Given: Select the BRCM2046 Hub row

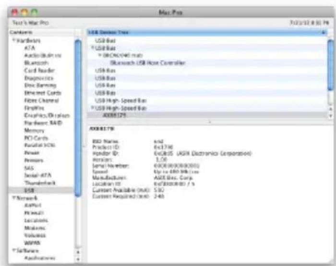Looking at the screenshot, I should (207, 56).
